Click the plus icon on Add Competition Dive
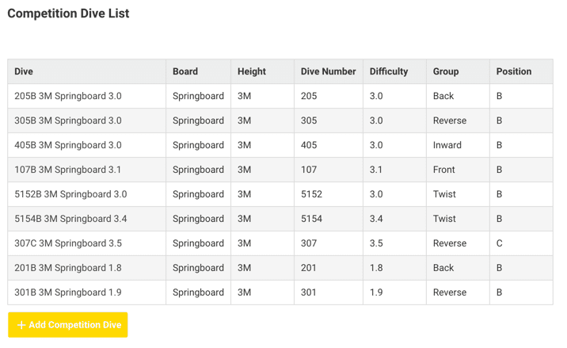The width and height of the screenshot is (567, 348). pos(21,325)
